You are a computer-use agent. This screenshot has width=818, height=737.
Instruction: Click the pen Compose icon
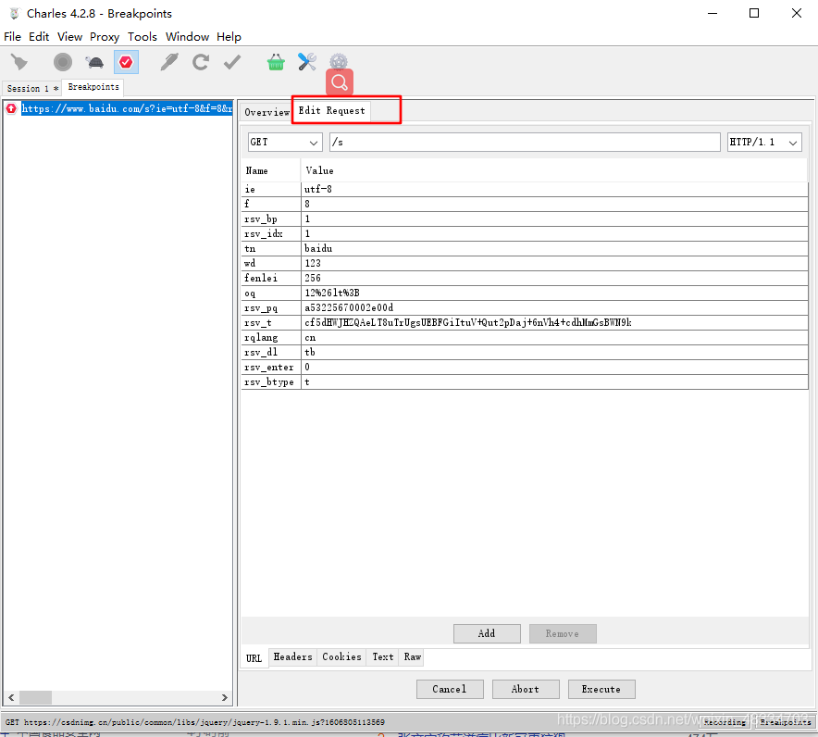tap(169, 62)
